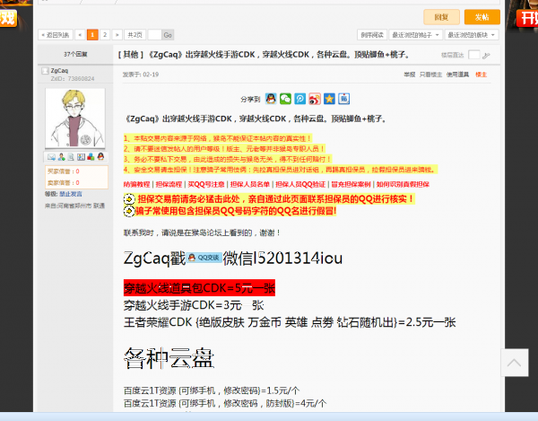Viewport: 538px width, 421px height.
Task: Open the photo album icon under avatar
Action: tap(81, 157)
